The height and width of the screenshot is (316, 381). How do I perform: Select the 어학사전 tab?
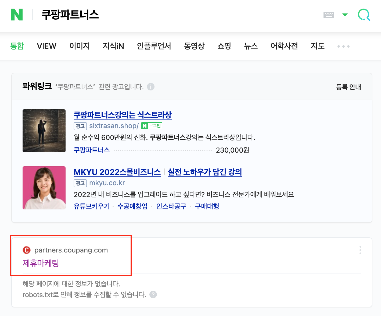[x=284, y=46]
